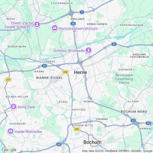This screenshot has height=153, width=153.
Task: Select the Wanne-Eickel district label
Action: pos(49,78)
